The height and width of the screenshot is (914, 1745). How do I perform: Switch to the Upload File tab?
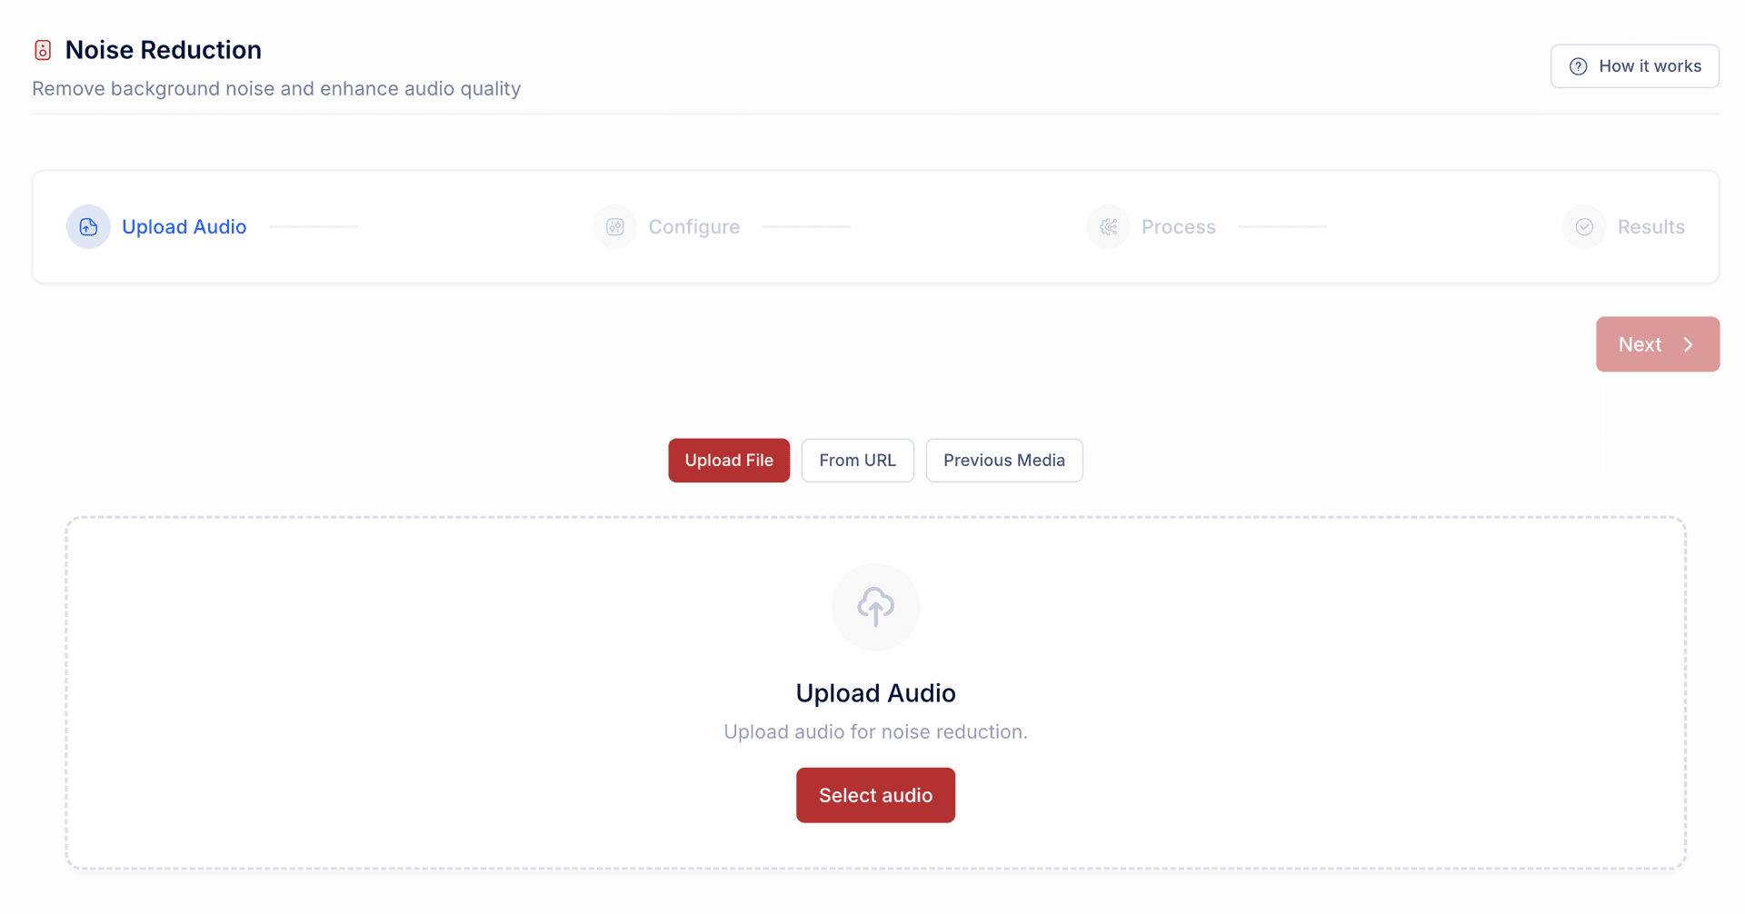(x=729, y=461)
